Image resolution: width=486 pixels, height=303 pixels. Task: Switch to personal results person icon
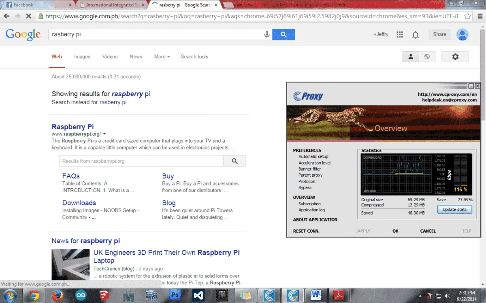coord(410,57)
